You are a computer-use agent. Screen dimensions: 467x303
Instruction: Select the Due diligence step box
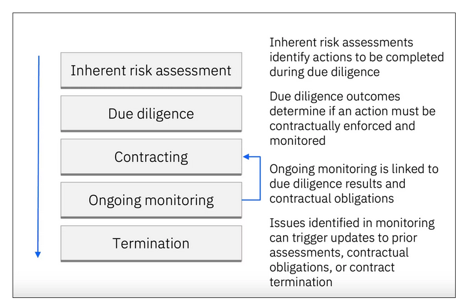(x=151, y=114)
